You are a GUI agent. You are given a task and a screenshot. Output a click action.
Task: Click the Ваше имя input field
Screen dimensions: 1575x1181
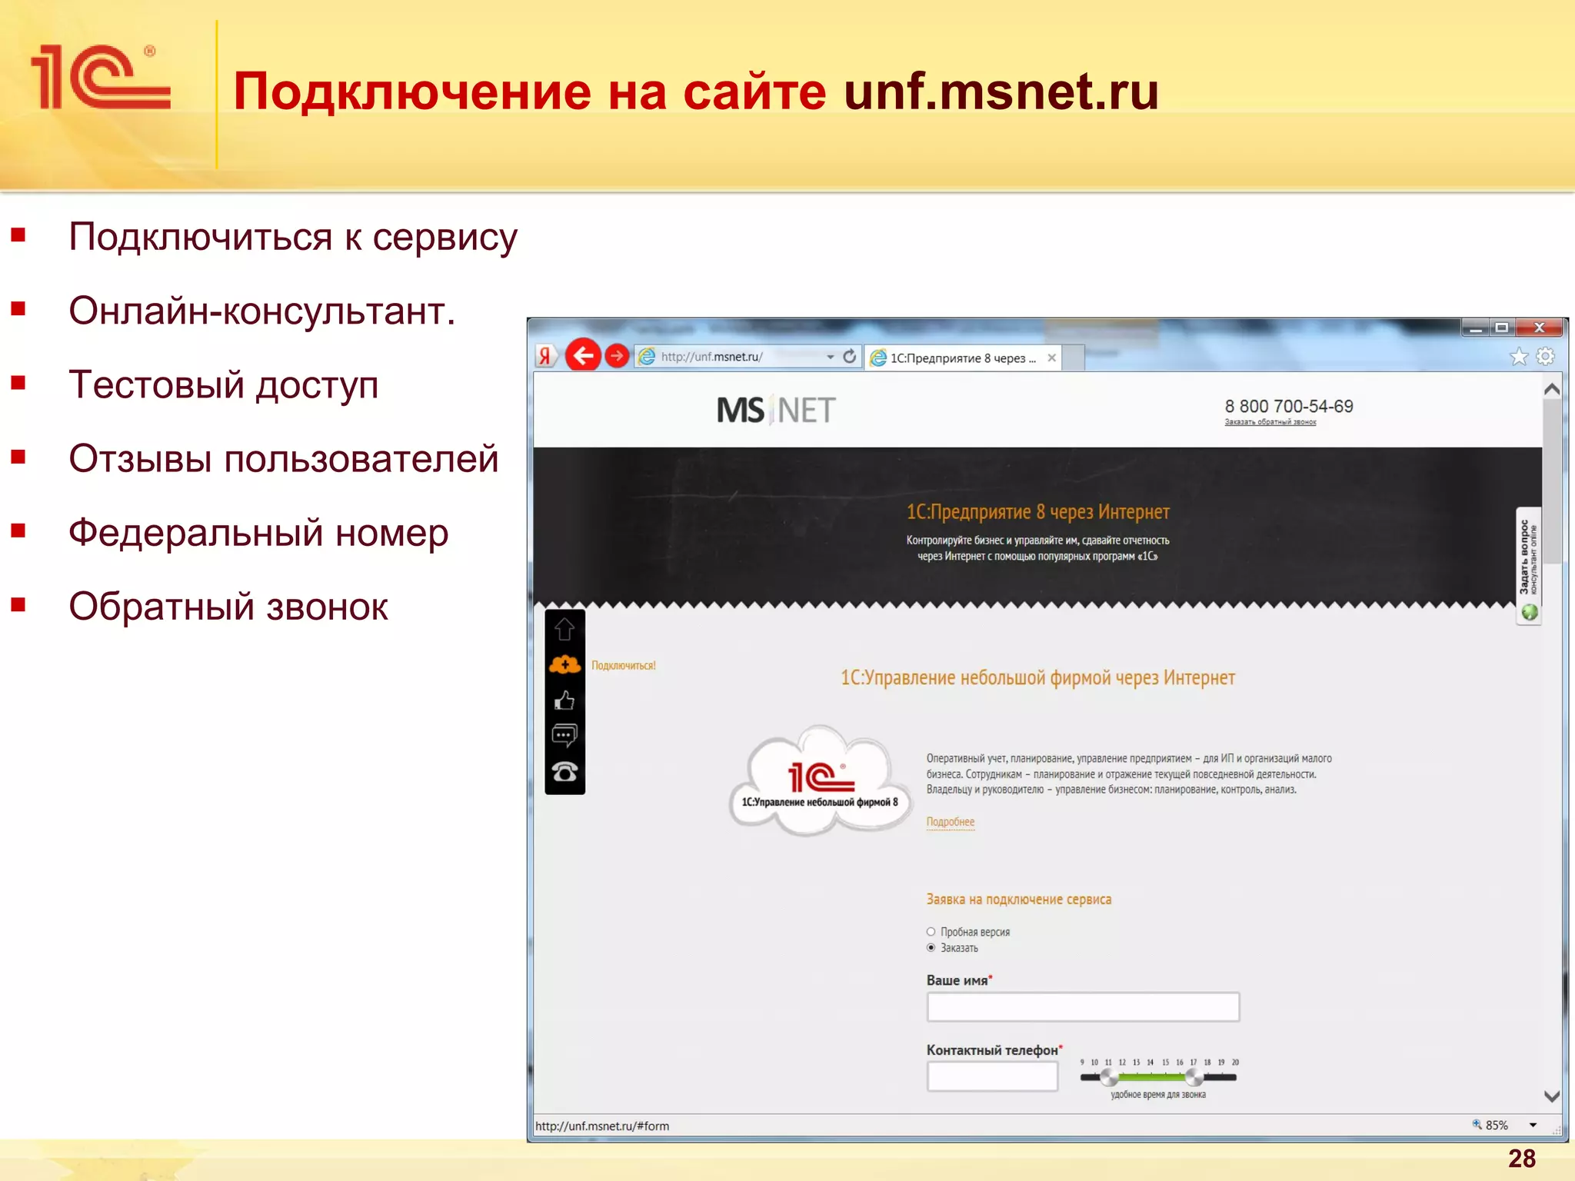[x=1083, y=1006]
